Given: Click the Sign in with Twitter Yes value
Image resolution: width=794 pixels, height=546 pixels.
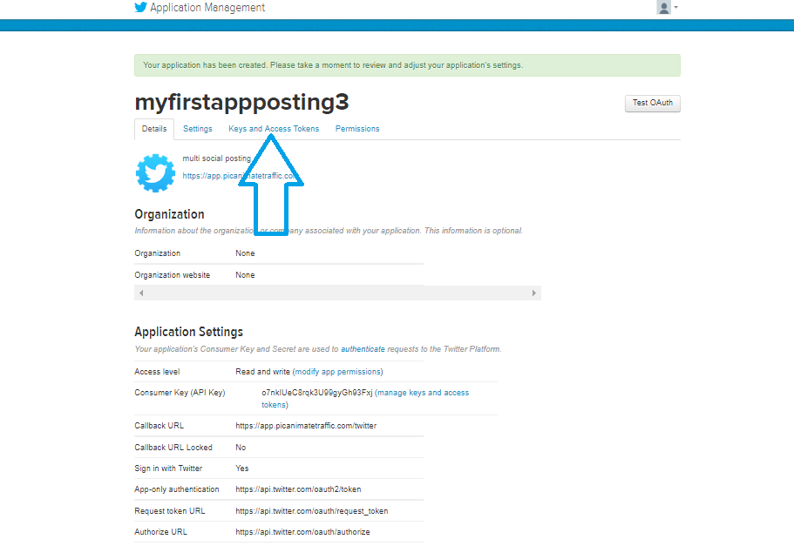Looking at the screenshot, I should (x=242, y=468).
